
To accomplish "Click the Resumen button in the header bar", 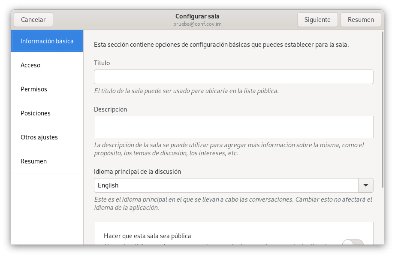I will pyautogui.click(x=360, y=20).
